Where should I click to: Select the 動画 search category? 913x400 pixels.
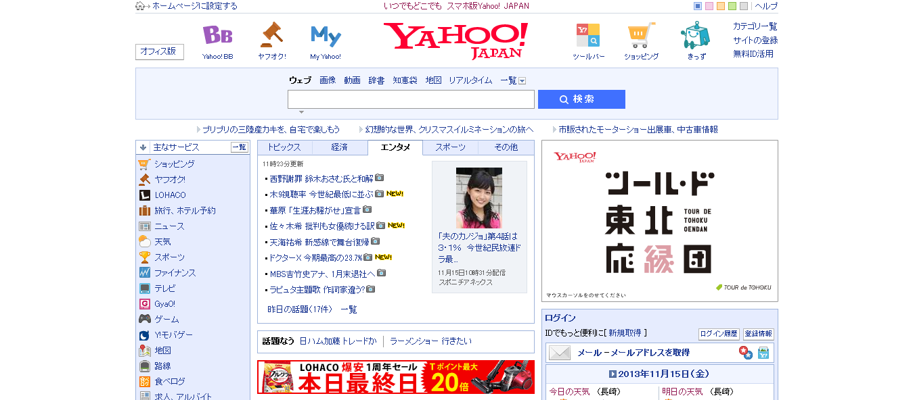click(x=352, y=80)
